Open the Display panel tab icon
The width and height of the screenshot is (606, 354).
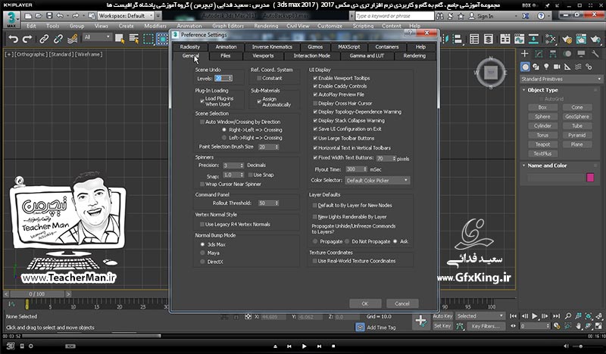point(581,54)
